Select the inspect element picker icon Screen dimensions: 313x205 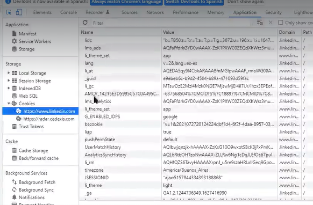[x=9, y=12]
